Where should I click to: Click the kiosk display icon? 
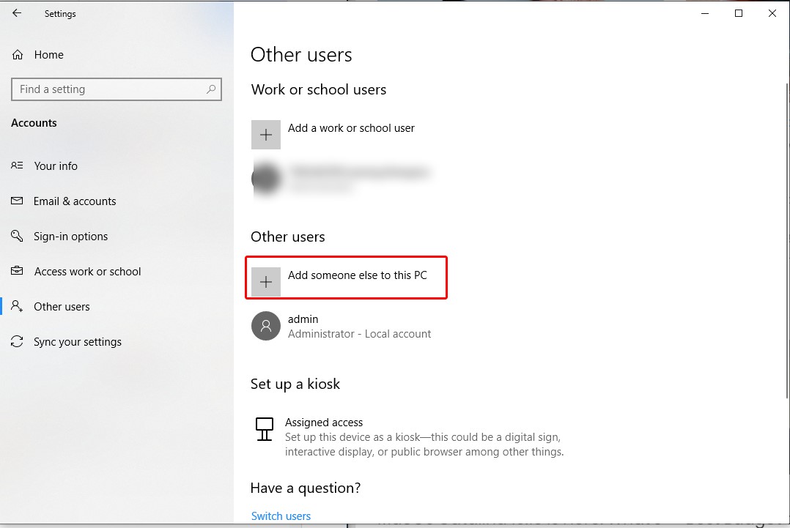click(264, 430)
